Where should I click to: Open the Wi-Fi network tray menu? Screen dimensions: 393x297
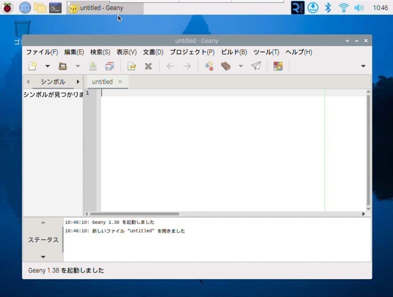point(343,8)
